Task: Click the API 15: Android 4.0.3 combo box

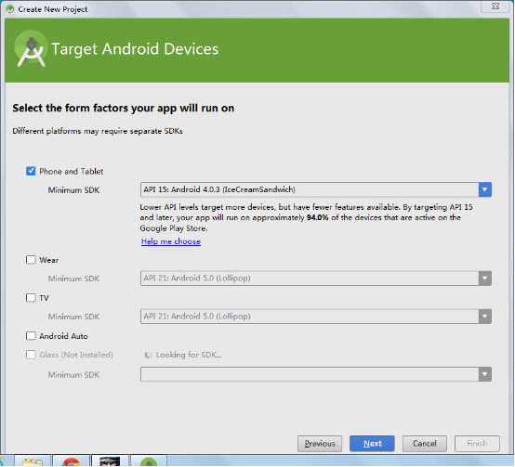Action: pyautogui.click(x=316, y=189)
